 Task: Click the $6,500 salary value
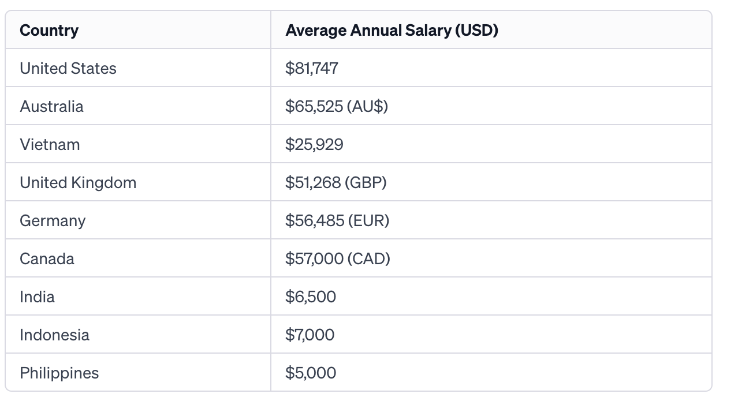point(311,297)
